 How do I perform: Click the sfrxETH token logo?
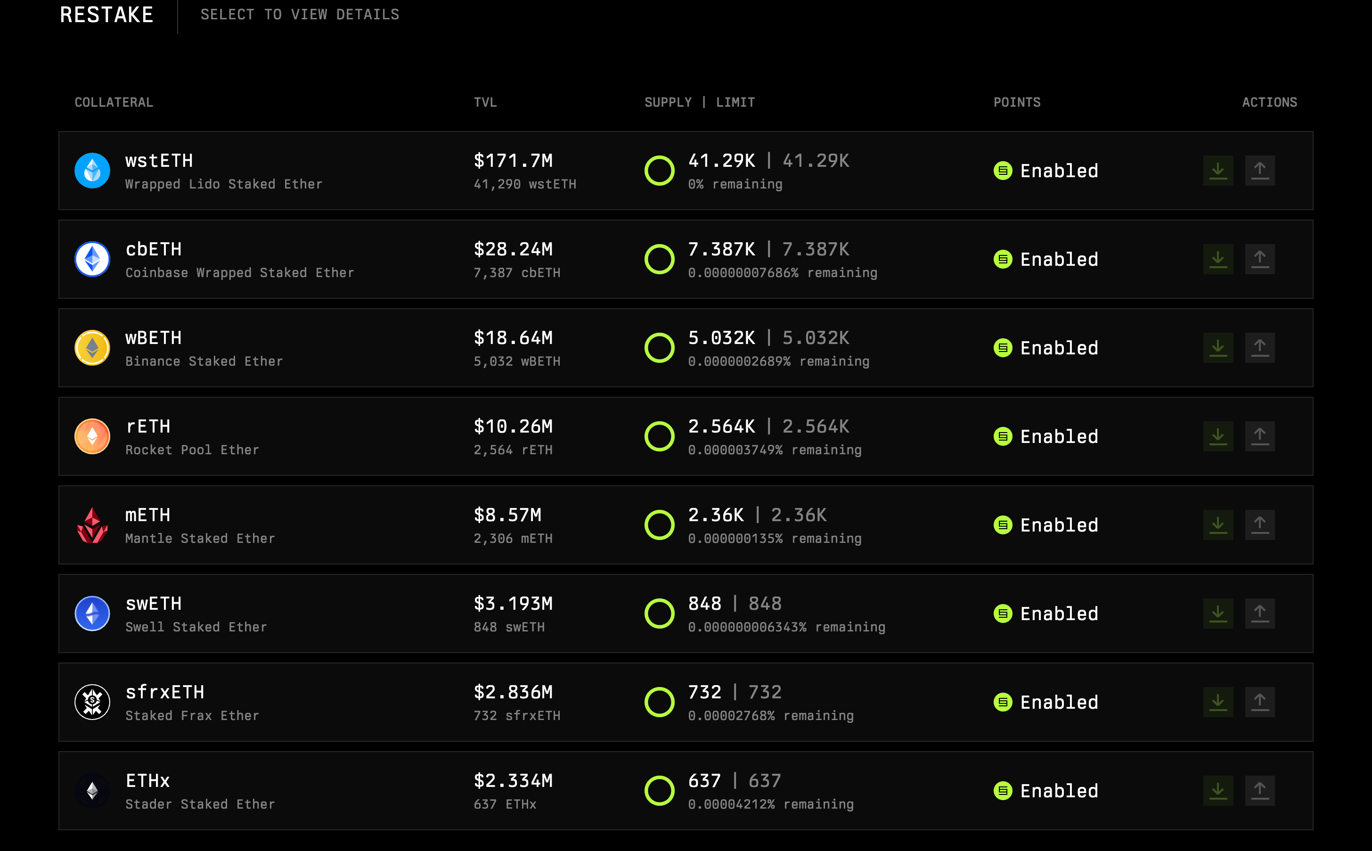click(92, 702)
